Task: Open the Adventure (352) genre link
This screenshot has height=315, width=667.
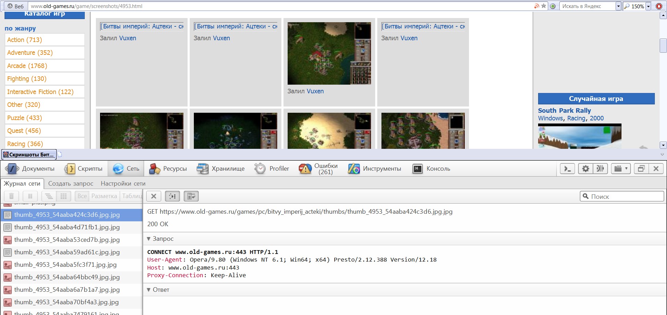Action: point(30,53)
